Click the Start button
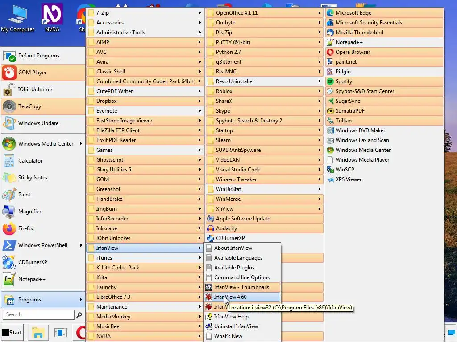 click(x=12, y=332)
